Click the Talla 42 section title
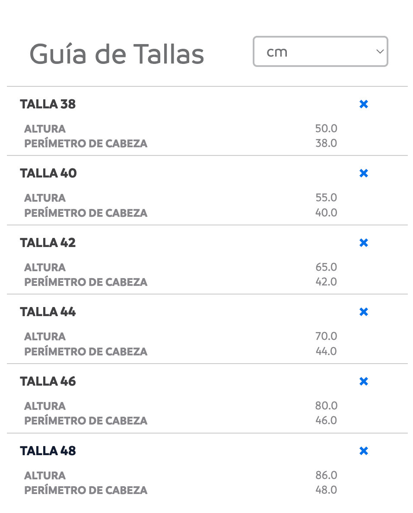The width and height of the screenshot is (413, 513). (x=48, y=243)
